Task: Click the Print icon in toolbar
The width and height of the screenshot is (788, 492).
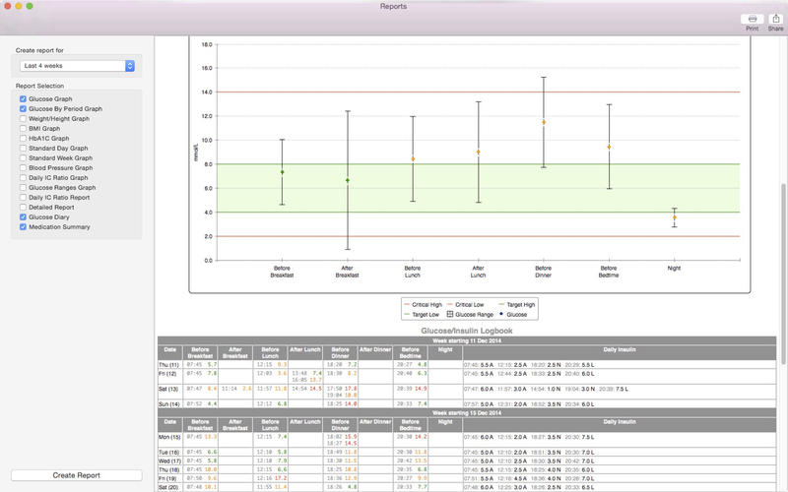Action: click(x=753, y=20)
